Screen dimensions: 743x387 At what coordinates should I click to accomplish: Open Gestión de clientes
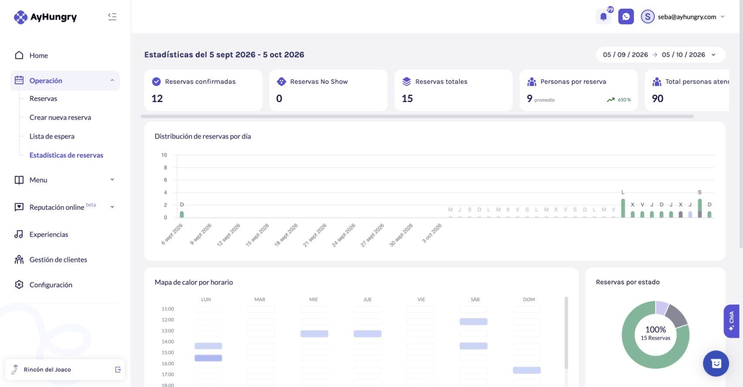[x=58, y=260]
